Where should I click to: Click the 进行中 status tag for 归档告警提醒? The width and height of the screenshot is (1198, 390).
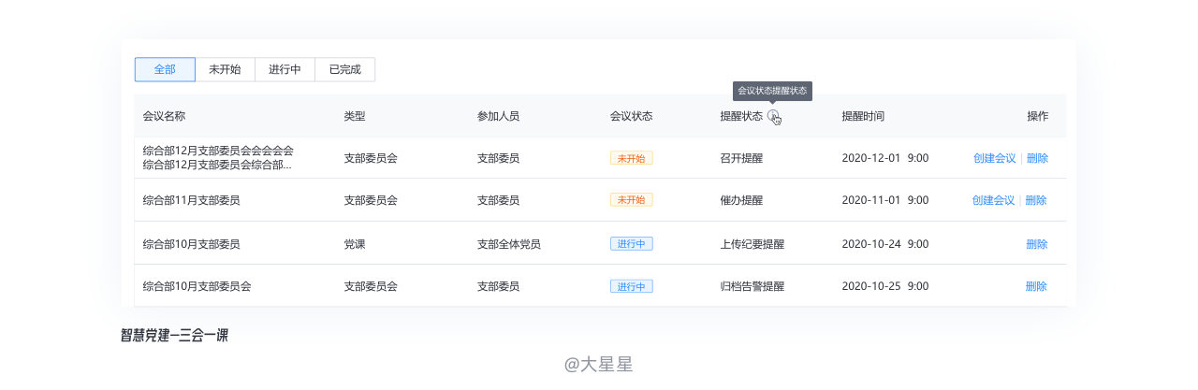[631, 286]
